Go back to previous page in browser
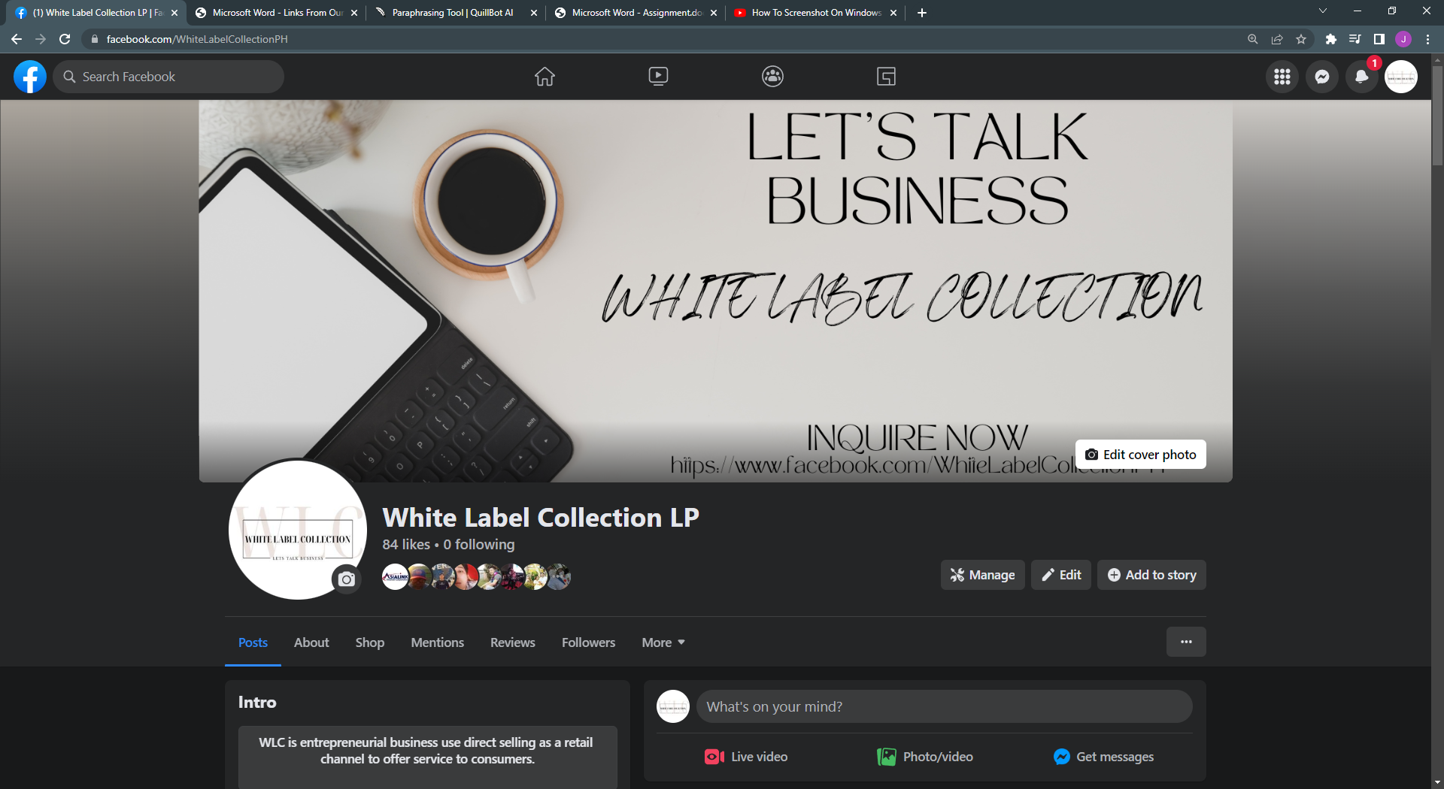This screenshot has height=789, width=1444. 17,39
